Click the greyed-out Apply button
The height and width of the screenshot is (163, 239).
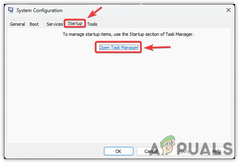[184, 151]
